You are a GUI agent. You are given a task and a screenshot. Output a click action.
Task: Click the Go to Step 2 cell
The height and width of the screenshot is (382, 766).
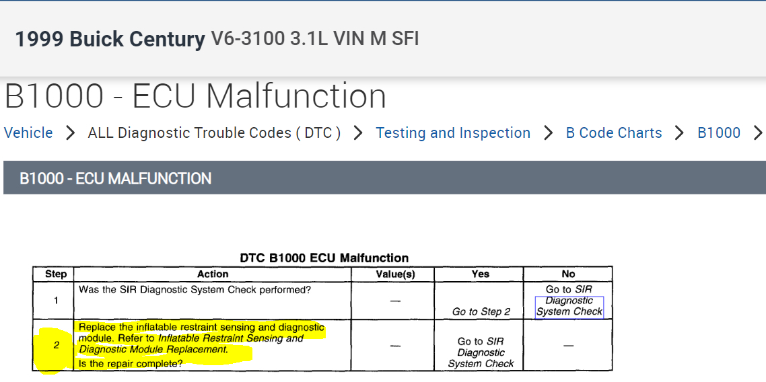coord(481,311)
